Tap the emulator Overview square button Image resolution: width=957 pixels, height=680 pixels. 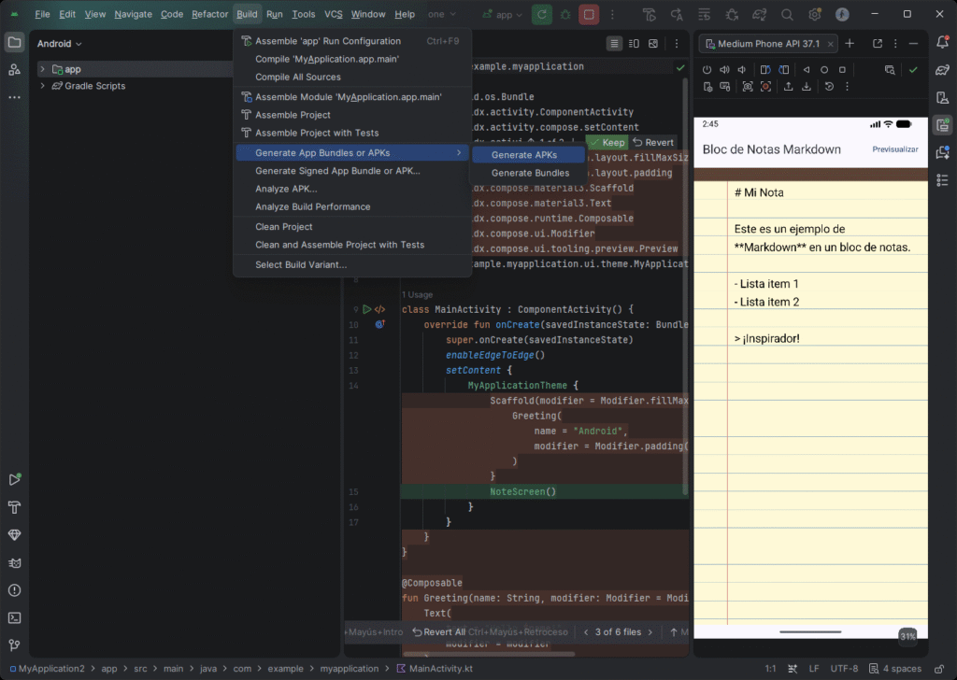point(842,69)
